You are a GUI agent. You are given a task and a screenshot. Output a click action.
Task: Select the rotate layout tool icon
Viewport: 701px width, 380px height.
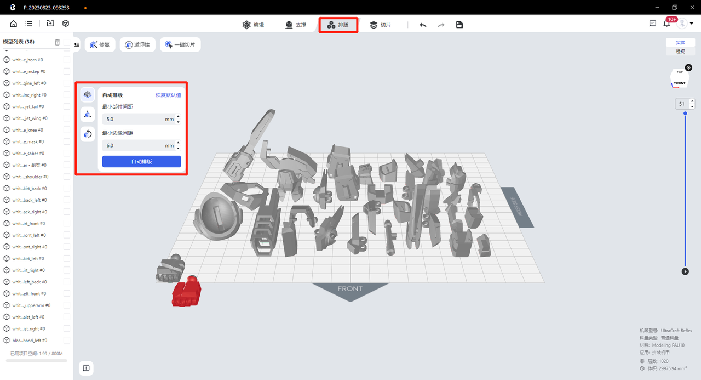(x=88, y=134)
